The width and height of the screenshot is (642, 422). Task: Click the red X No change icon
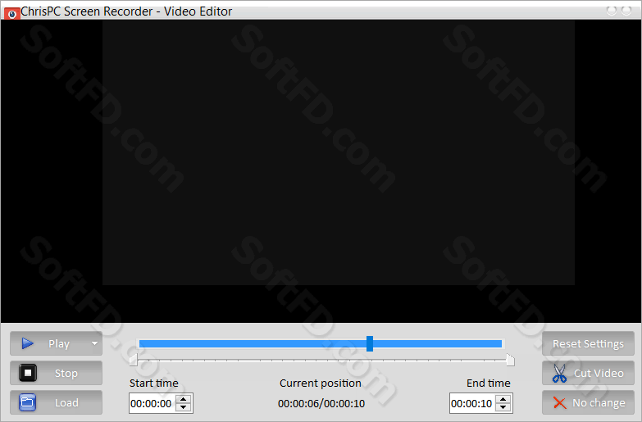coord(559,403)
